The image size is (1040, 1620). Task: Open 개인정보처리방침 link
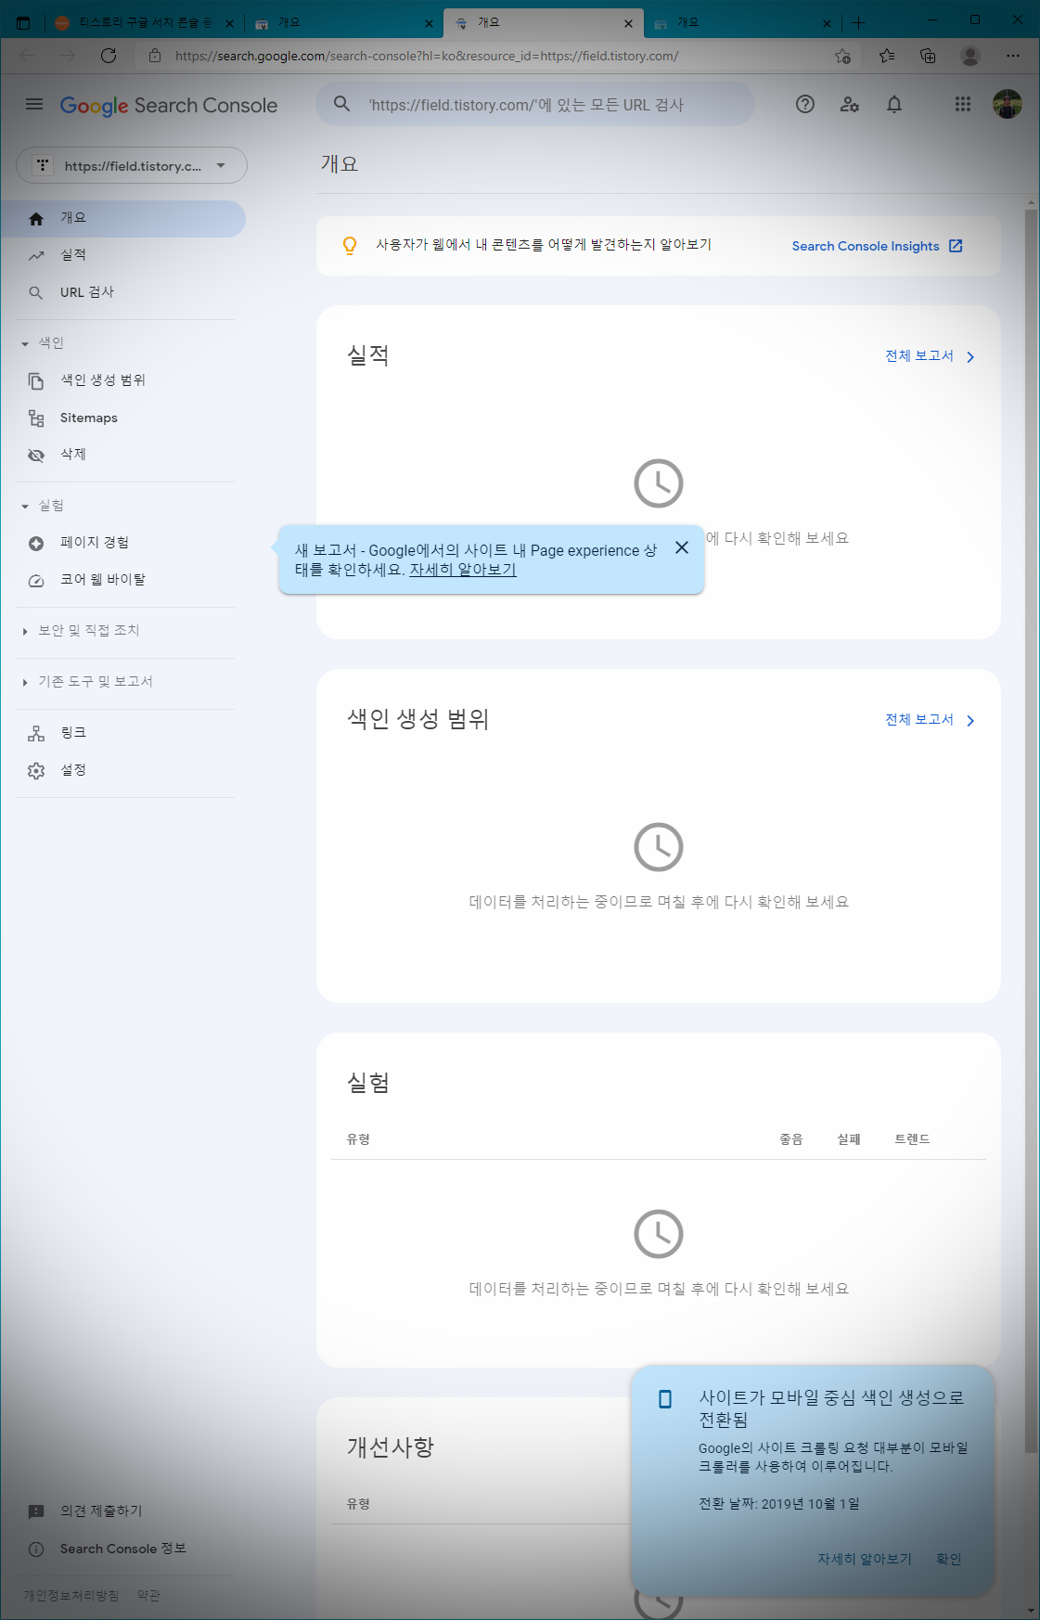click(71, 1595)
